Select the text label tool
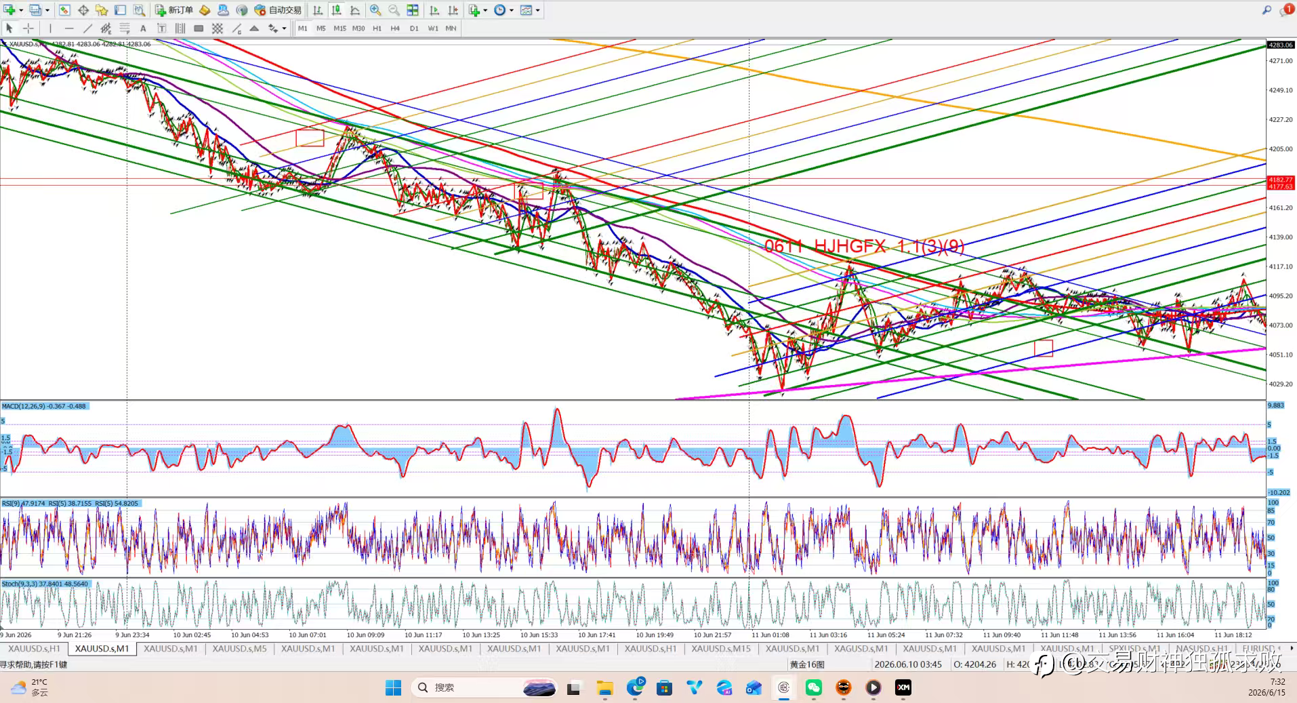This screenshot has width=1297, height=703. (143, 28)
